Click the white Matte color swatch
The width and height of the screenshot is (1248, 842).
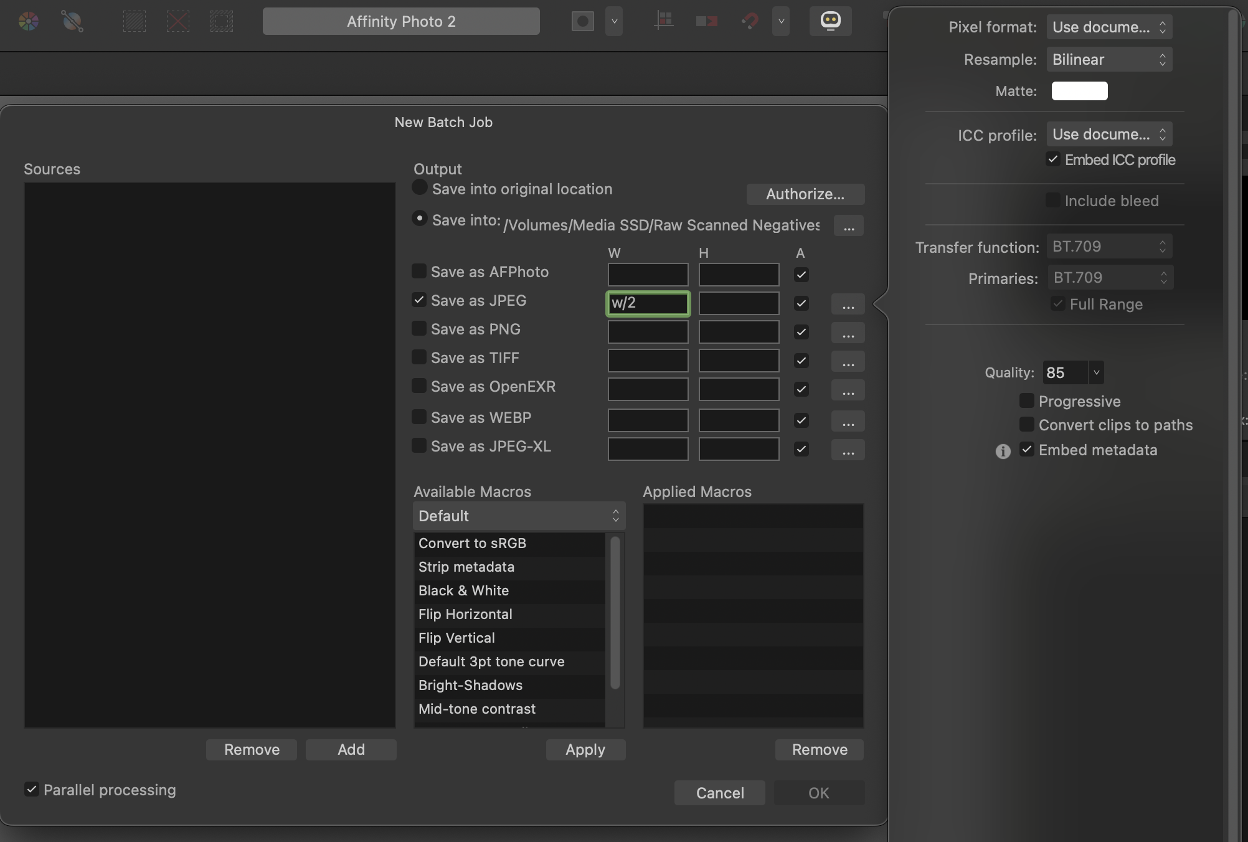pyautogui.click(x=1080, y=91)
